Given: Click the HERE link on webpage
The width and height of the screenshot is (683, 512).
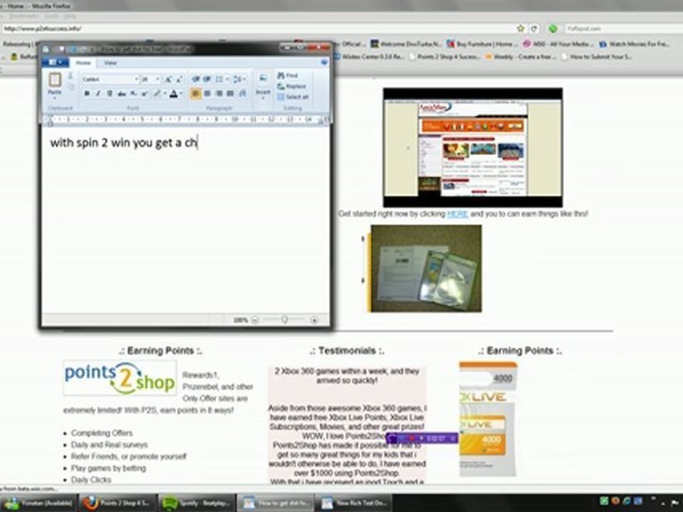Looking at the screenshot, I should click(x=457, y=214).
